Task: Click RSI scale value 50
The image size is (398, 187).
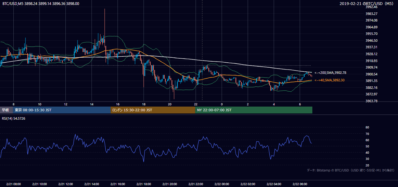Action: pos(367,146)
